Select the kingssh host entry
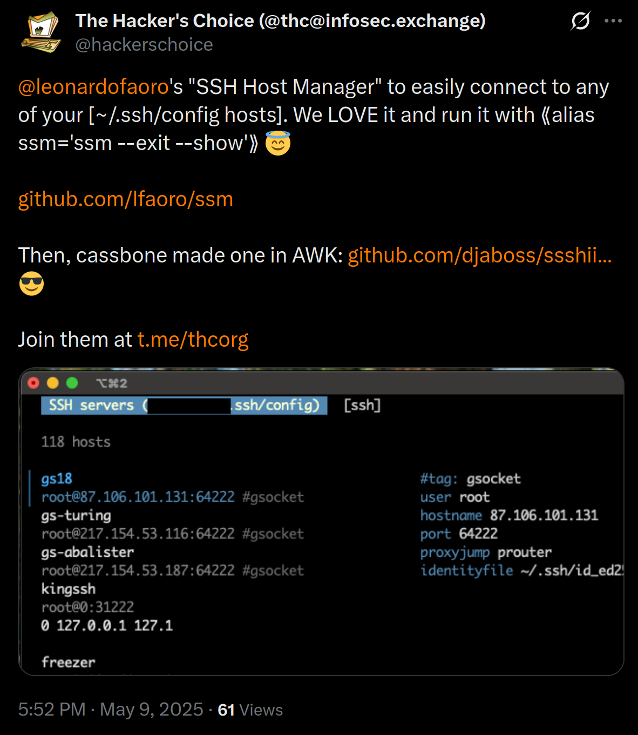 click(x=69, y=589)
